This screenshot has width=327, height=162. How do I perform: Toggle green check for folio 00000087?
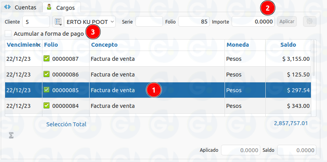tap(47, 59)
